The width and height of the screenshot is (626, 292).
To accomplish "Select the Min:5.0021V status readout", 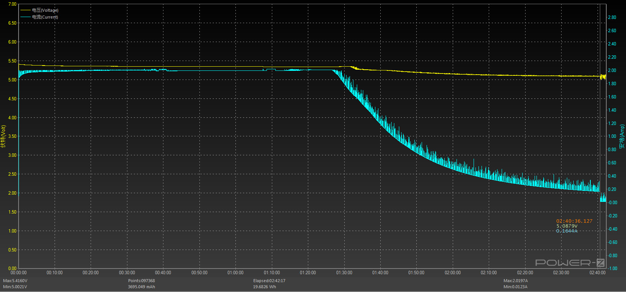I will coord(15,287).
